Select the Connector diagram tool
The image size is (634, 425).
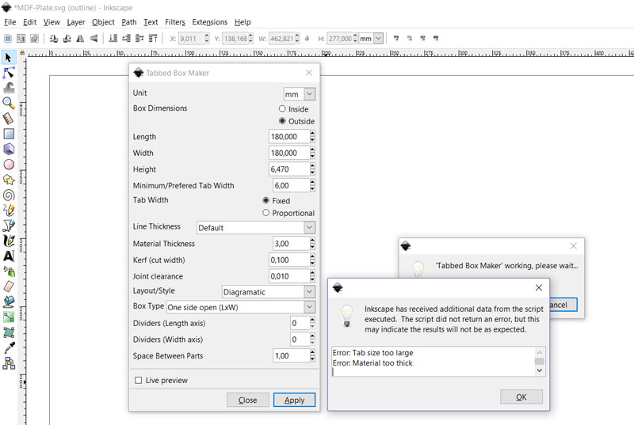tap(9, 362)
